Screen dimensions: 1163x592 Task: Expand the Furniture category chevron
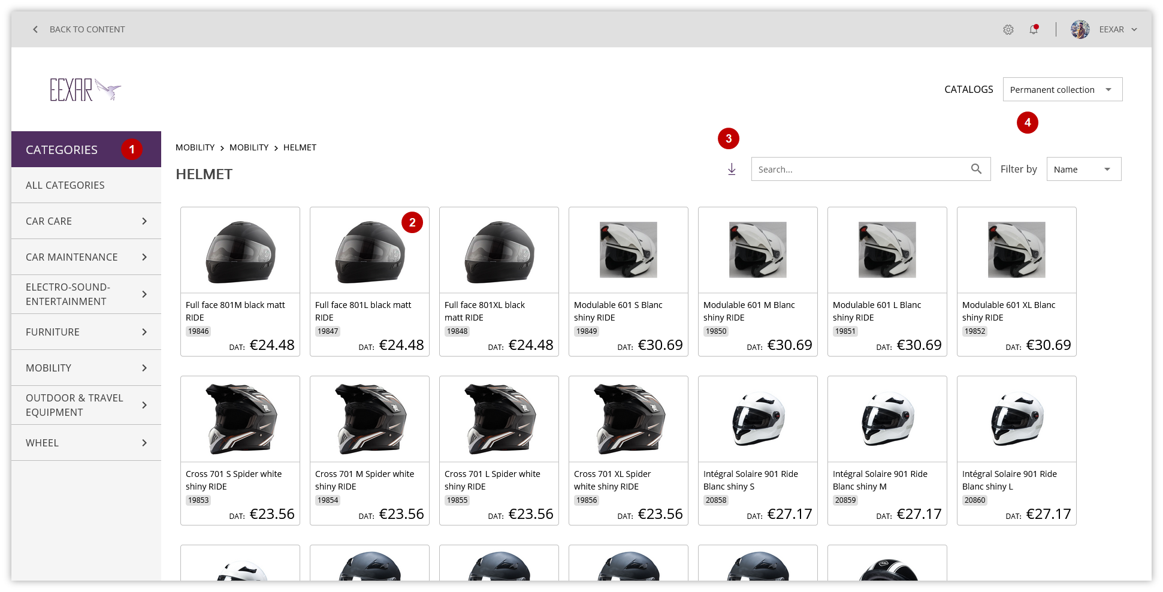(x=144, y=332)
